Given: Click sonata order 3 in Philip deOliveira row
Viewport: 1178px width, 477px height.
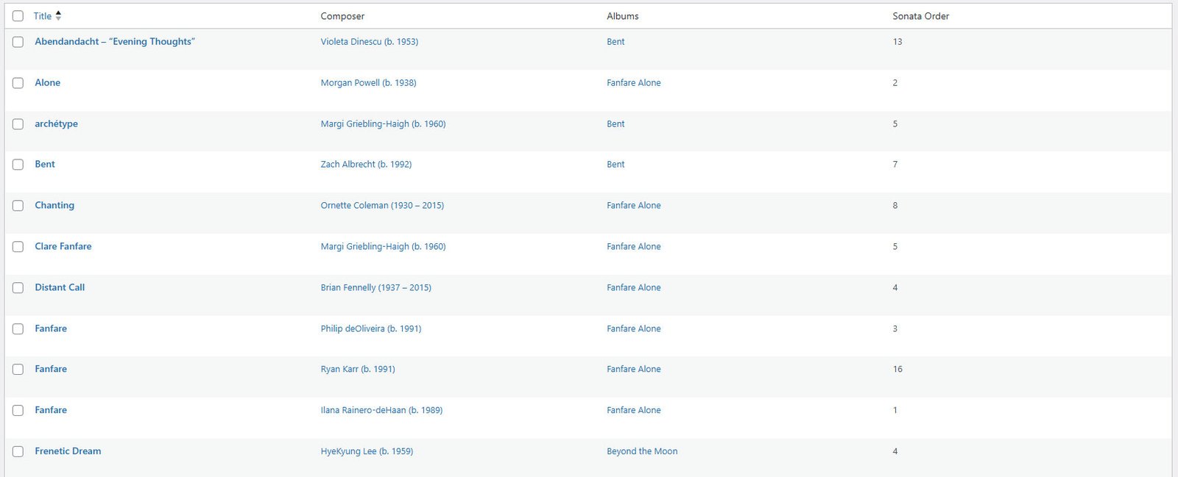Looking at the screenshot, I should coord(895,329).
